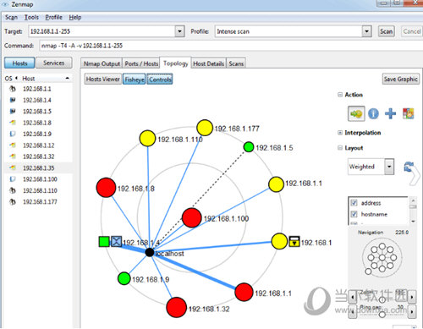Image resolution: width=423 pixels, height=329 pixels.
Task: Click the Save Graphic button
Action: point(401,80)
